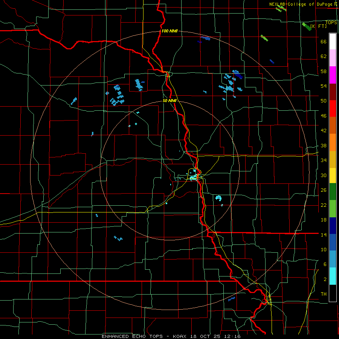The image size is (339, 339).
Task: Select the '58' legend value
Action: 324,71
